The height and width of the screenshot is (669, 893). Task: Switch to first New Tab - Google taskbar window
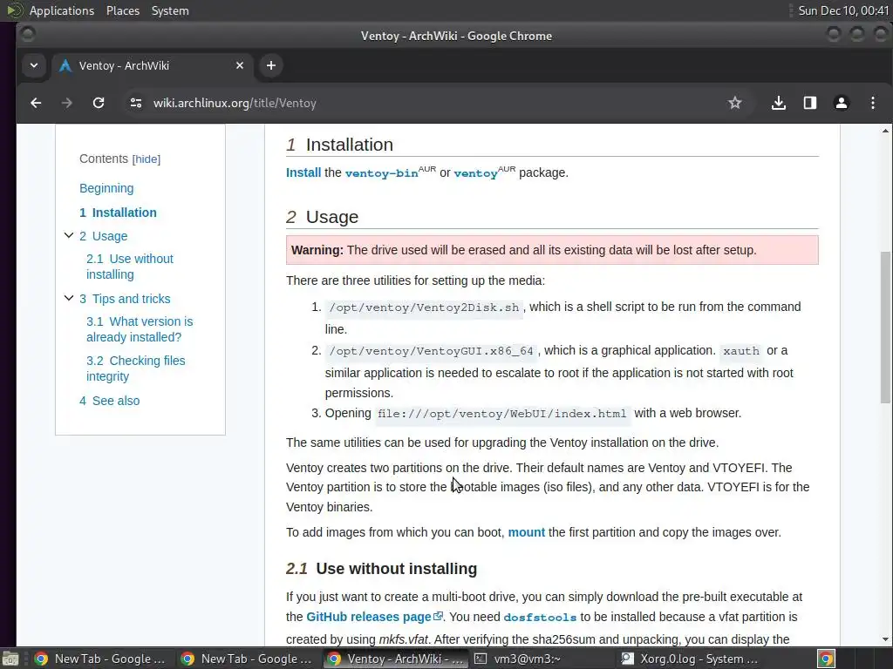click(100, 659)
